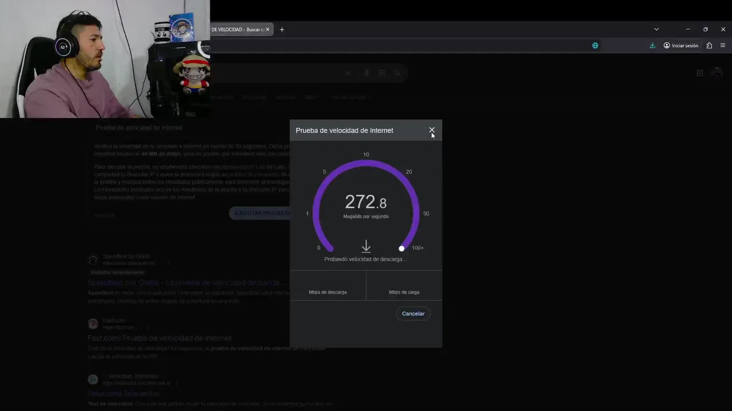The height and width of the screenshot is (411, 732).
Task: Open the Velocidad Telecentro result link
Action: (124, 393)
